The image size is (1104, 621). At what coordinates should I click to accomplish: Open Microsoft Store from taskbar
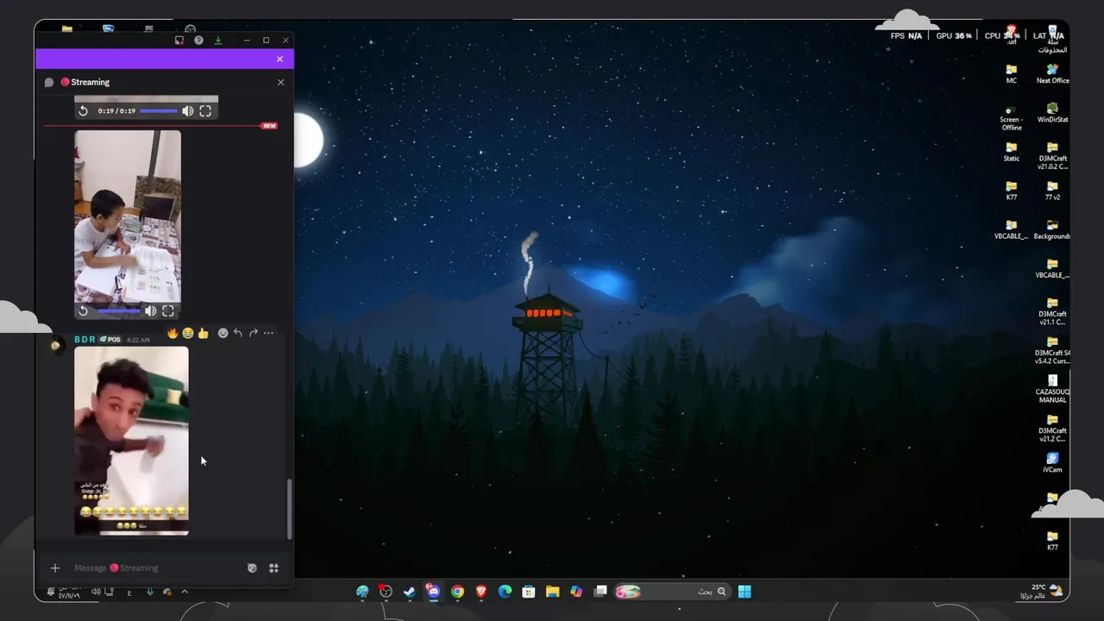tap(529, 592)
